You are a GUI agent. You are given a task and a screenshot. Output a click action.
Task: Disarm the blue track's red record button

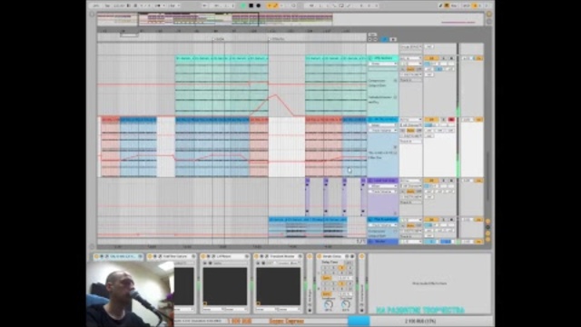point(451,119)
